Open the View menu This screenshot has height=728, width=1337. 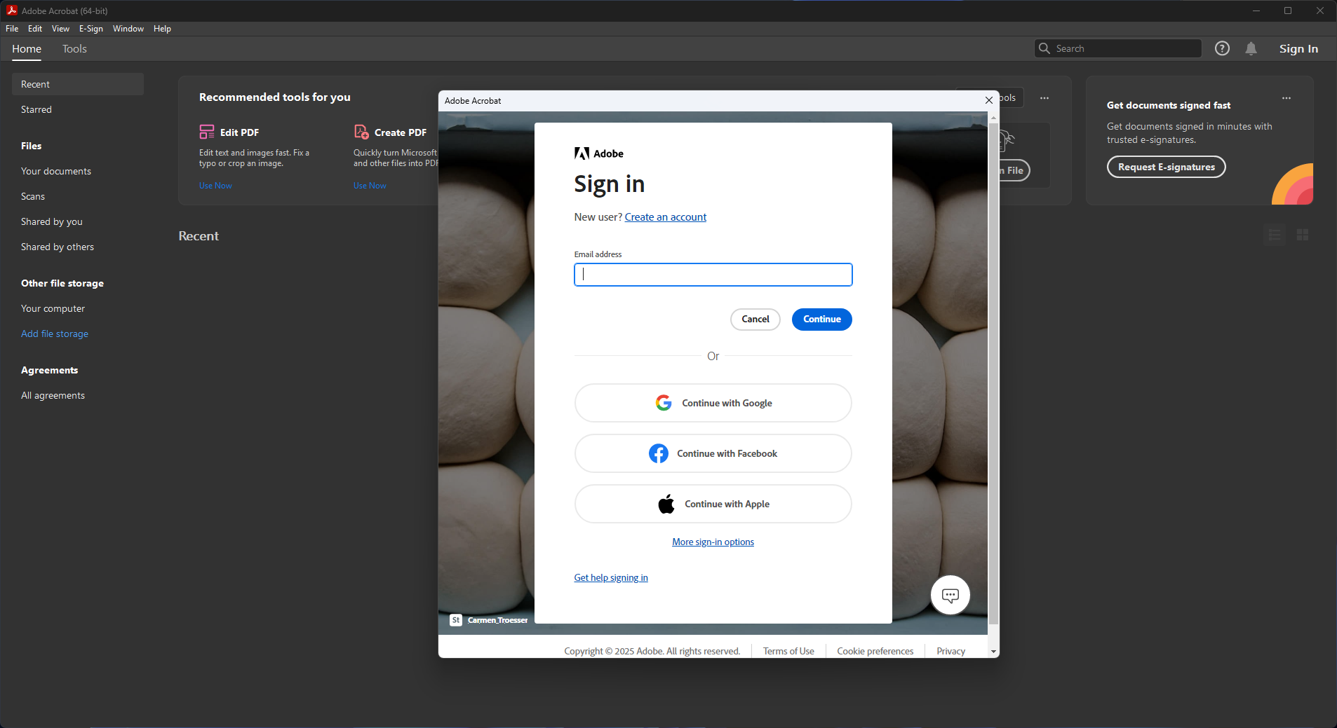[60, 29]
